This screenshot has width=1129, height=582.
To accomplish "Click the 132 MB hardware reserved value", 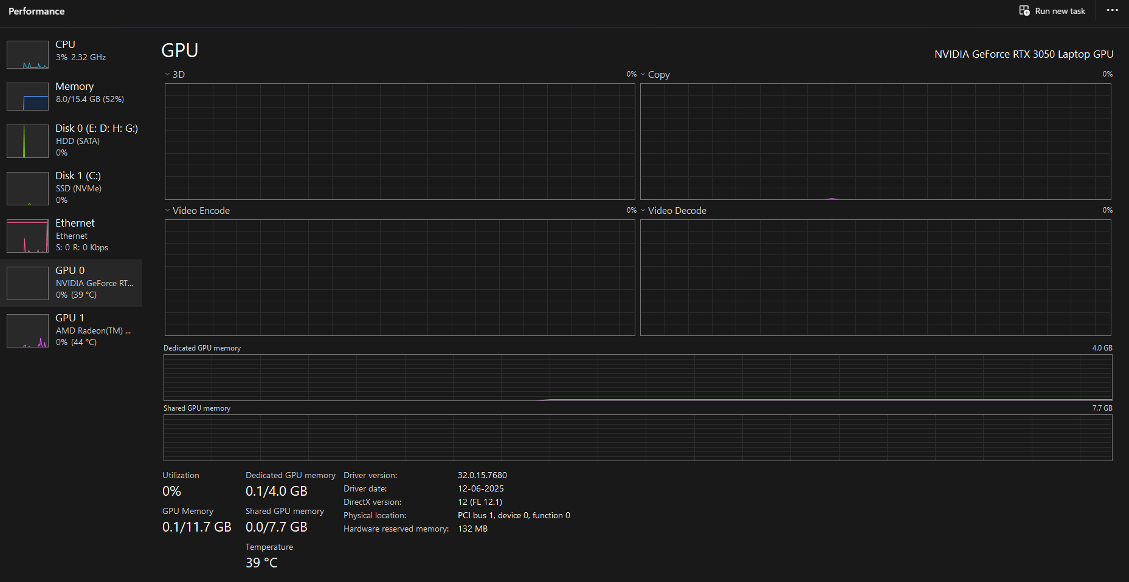I will pyautogui.click(x=472, y=529).
